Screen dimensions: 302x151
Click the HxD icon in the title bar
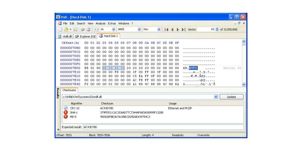coord(58,17)
